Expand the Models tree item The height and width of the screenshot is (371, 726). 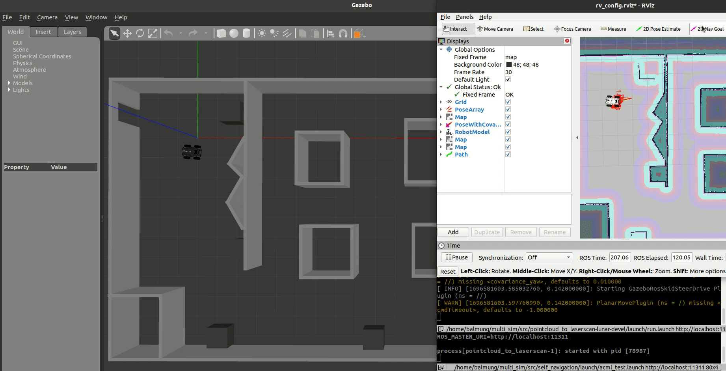(x=9, y=83)
